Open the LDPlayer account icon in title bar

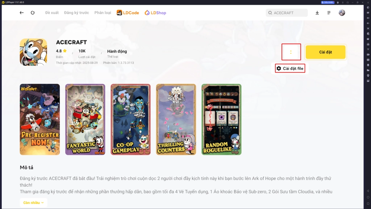pyautogui.click(x=338, y=3)
